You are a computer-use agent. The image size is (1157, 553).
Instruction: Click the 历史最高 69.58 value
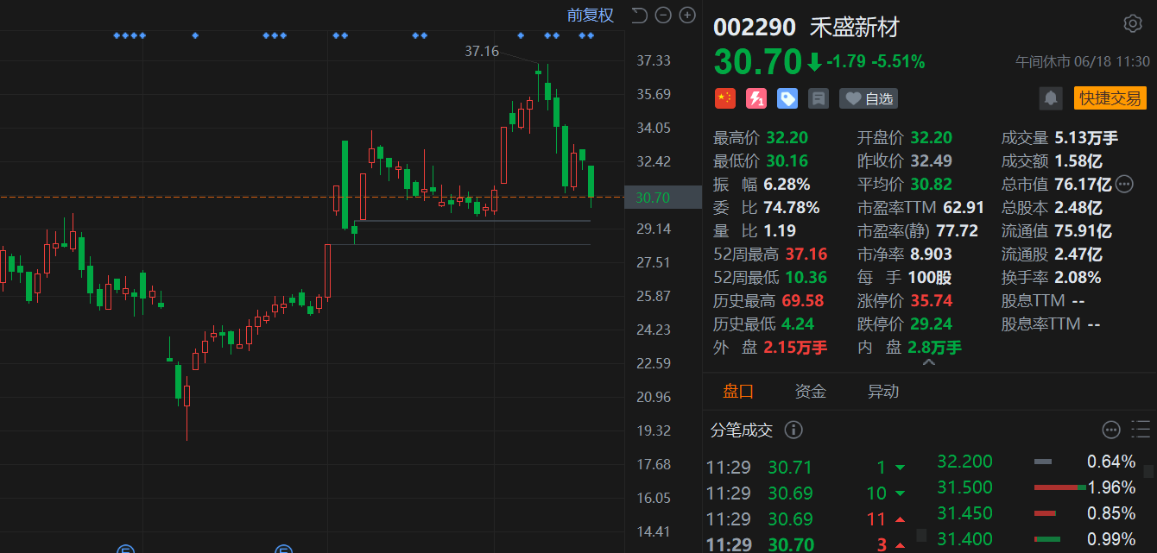pyautogui.click(x=802, y=300)
